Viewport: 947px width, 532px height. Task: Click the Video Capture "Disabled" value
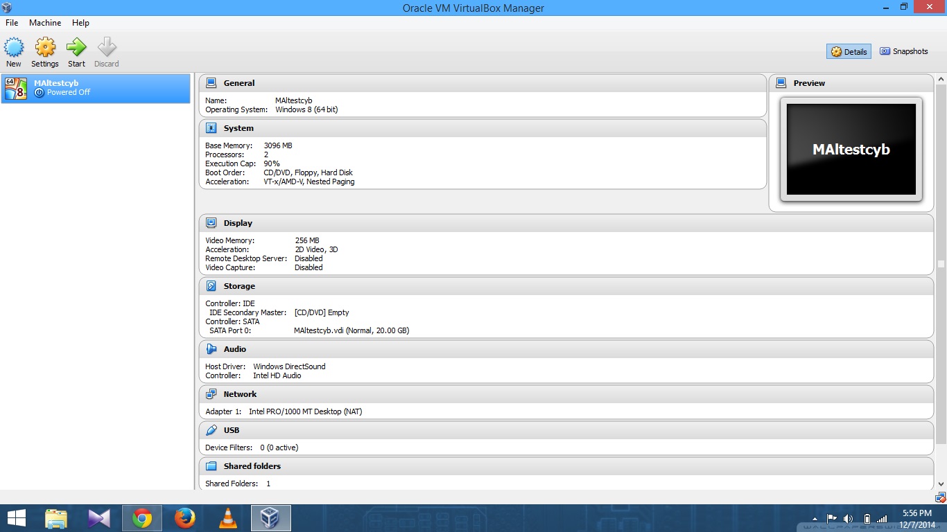tap(309, 267)
